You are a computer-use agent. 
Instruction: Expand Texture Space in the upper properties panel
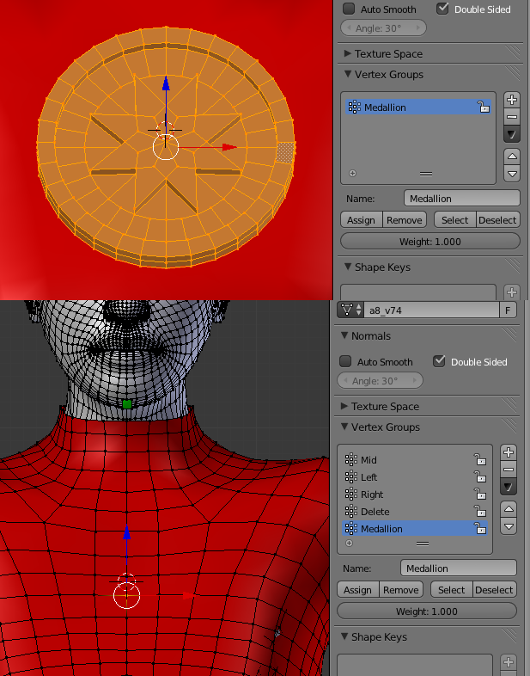388,53
